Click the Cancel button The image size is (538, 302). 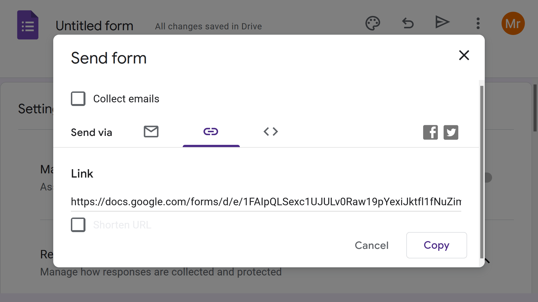point(372,245)
